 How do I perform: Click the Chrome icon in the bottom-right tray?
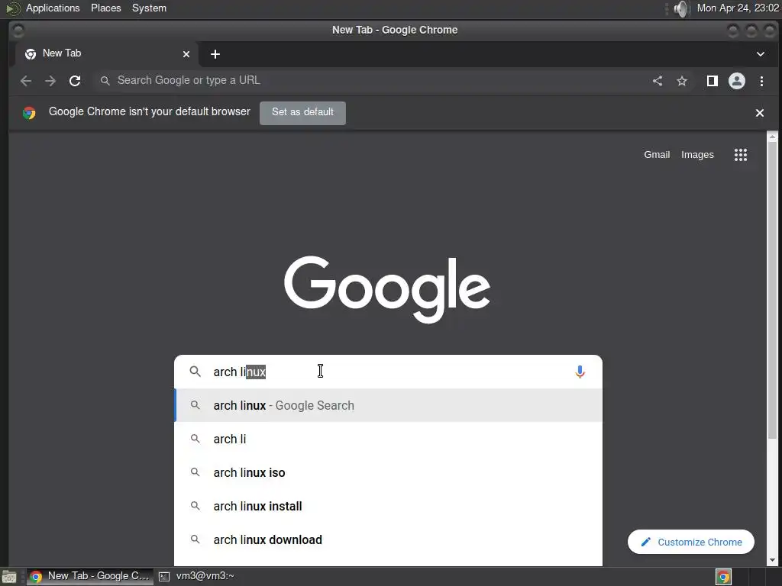723,577
